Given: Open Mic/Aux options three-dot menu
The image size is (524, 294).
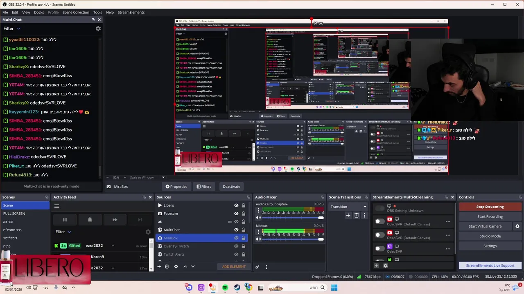Looking at the screenshot, I should (258, 232).
